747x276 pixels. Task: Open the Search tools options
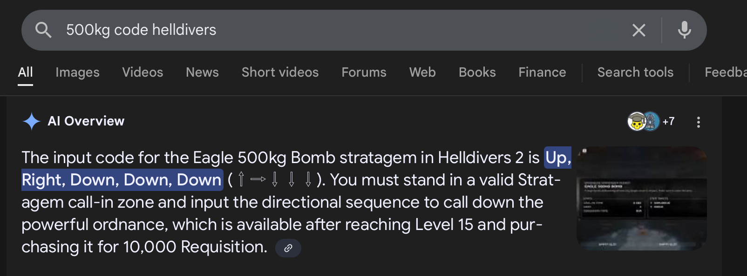point(635,72)
